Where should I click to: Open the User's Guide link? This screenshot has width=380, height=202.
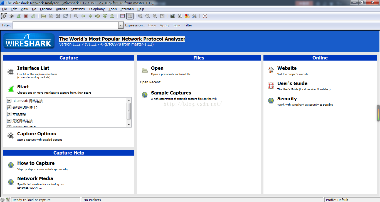click(x=292, y=83)
